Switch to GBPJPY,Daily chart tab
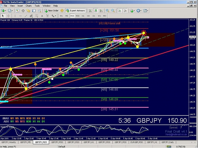Screen dimensions: 198x148 pos(168,142)
